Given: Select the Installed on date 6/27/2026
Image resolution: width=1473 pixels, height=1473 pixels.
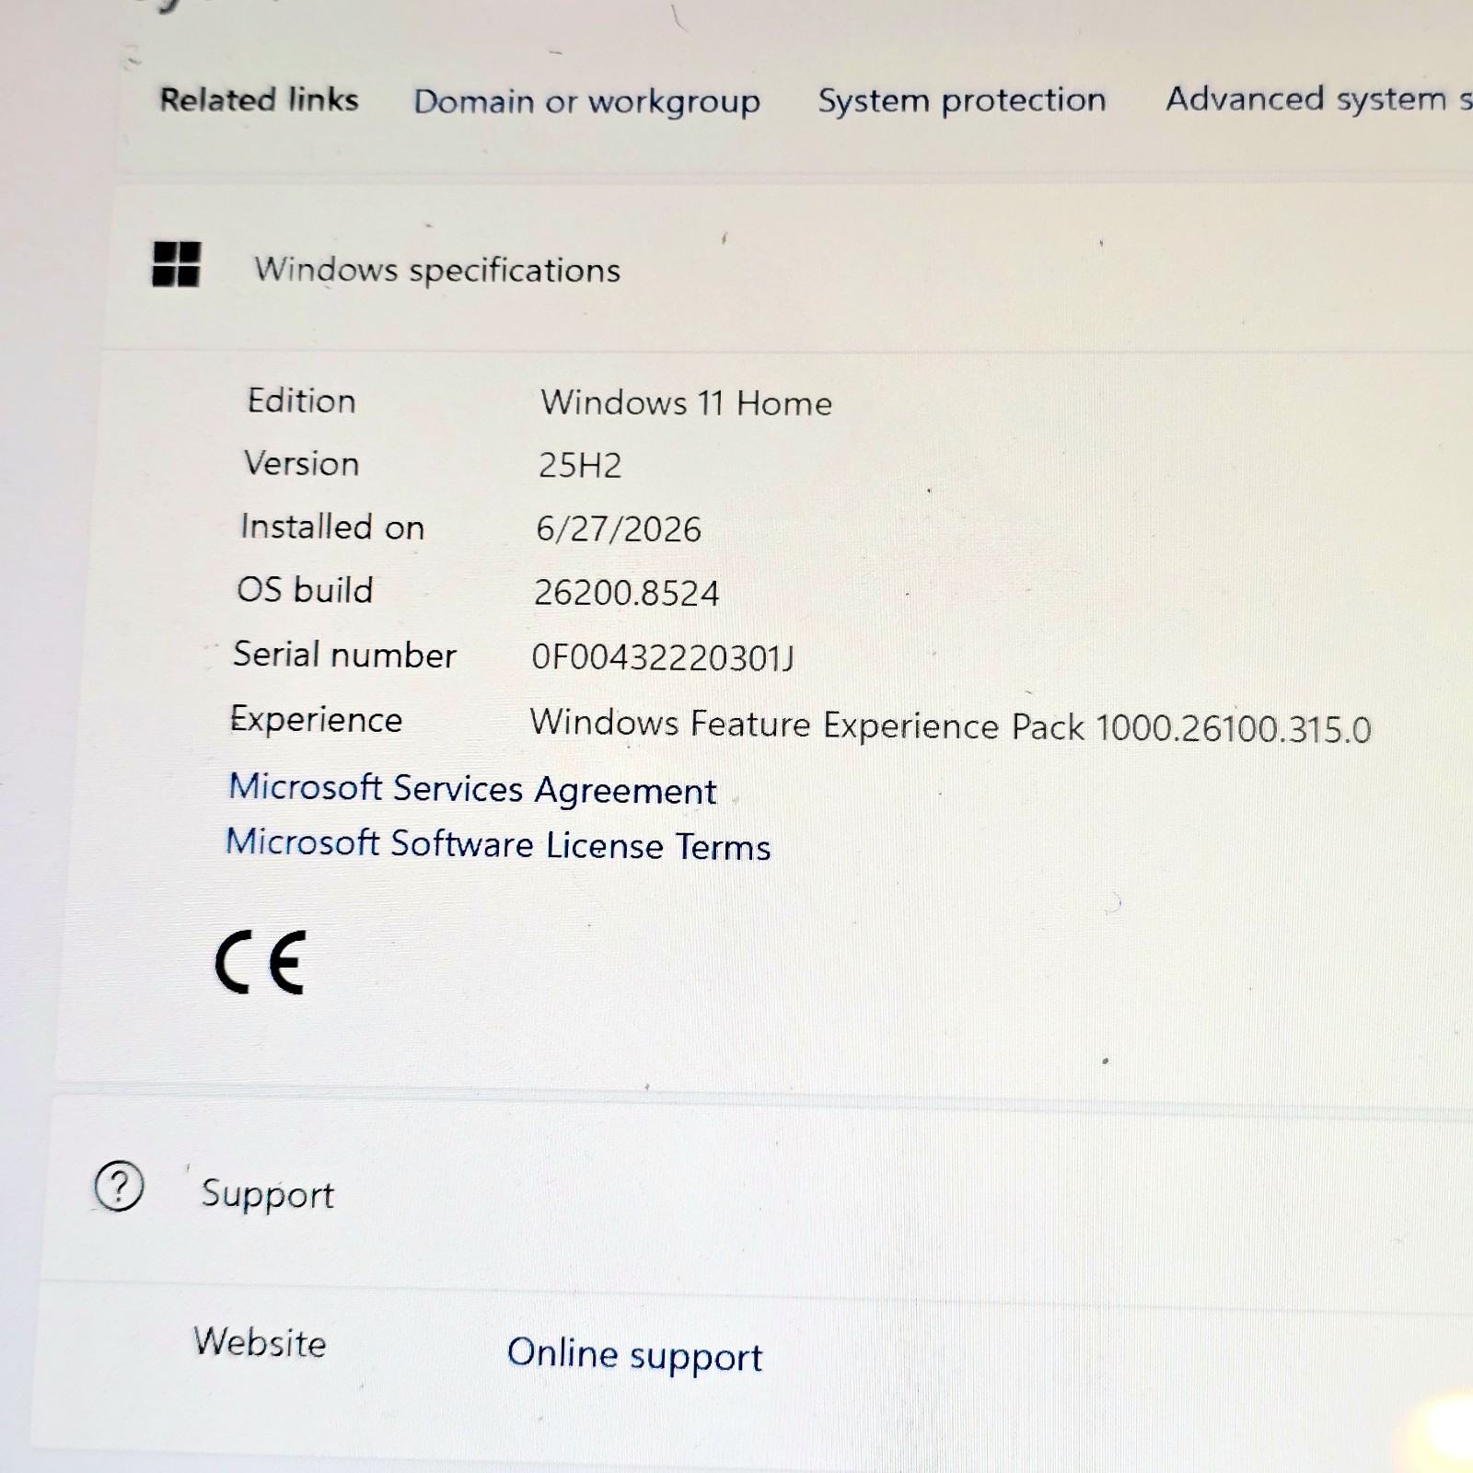Looking at the screenshot, I should click(x=619, y=529).
